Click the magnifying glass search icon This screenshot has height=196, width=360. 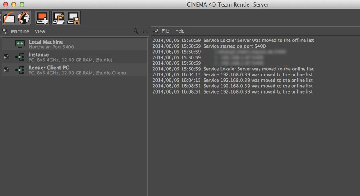[x=136, y=31]
